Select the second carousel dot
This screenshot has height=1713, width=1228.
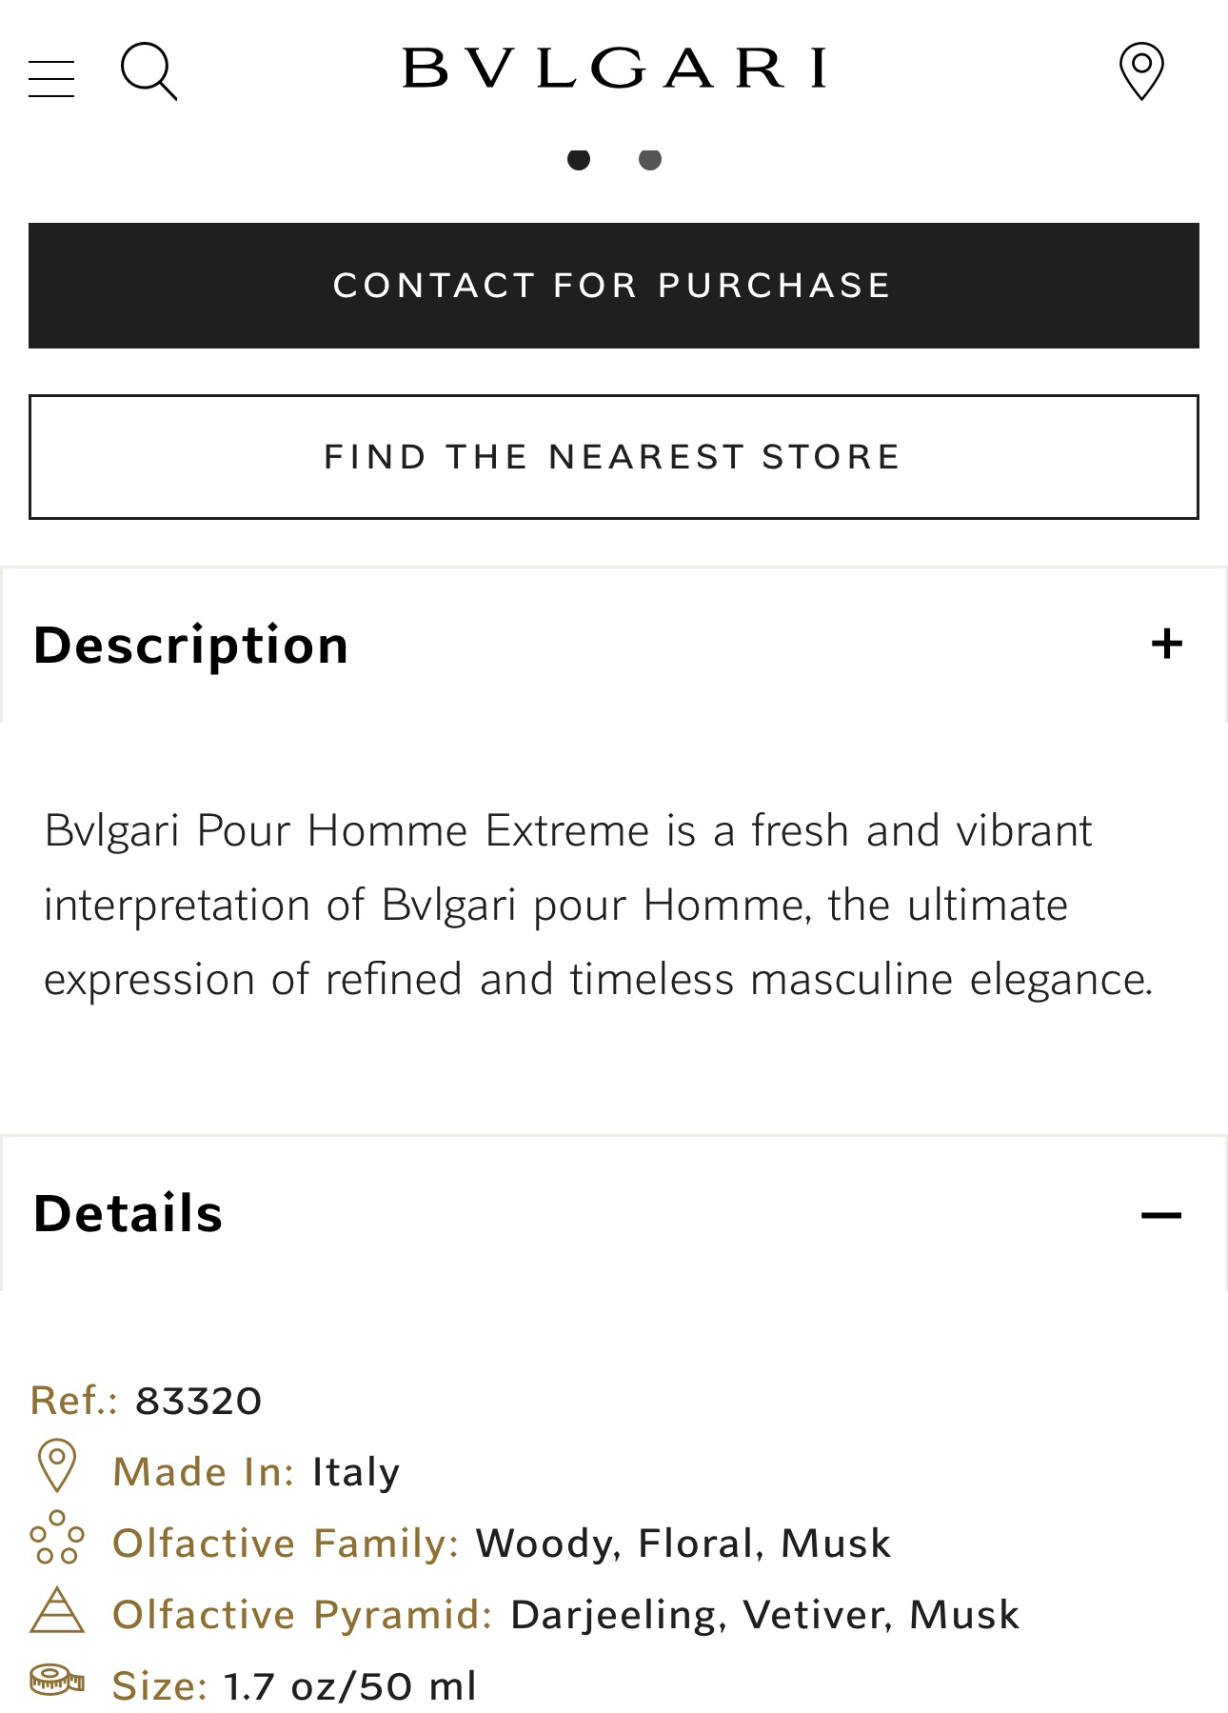point(650,159)
